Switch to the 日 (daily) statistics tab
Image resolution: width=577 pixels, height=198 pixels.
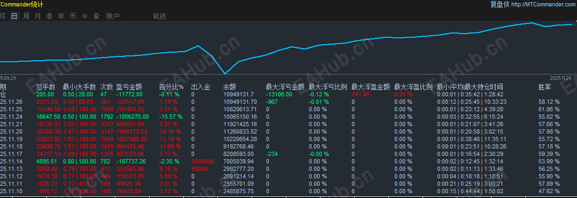[14, 16]
